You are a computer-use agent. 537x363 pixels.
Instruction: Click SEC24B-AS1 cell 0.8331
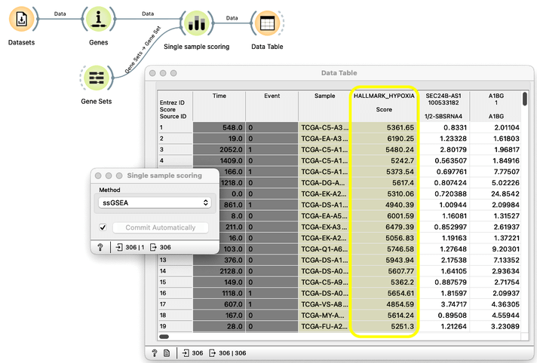click(x=443, y=127)
